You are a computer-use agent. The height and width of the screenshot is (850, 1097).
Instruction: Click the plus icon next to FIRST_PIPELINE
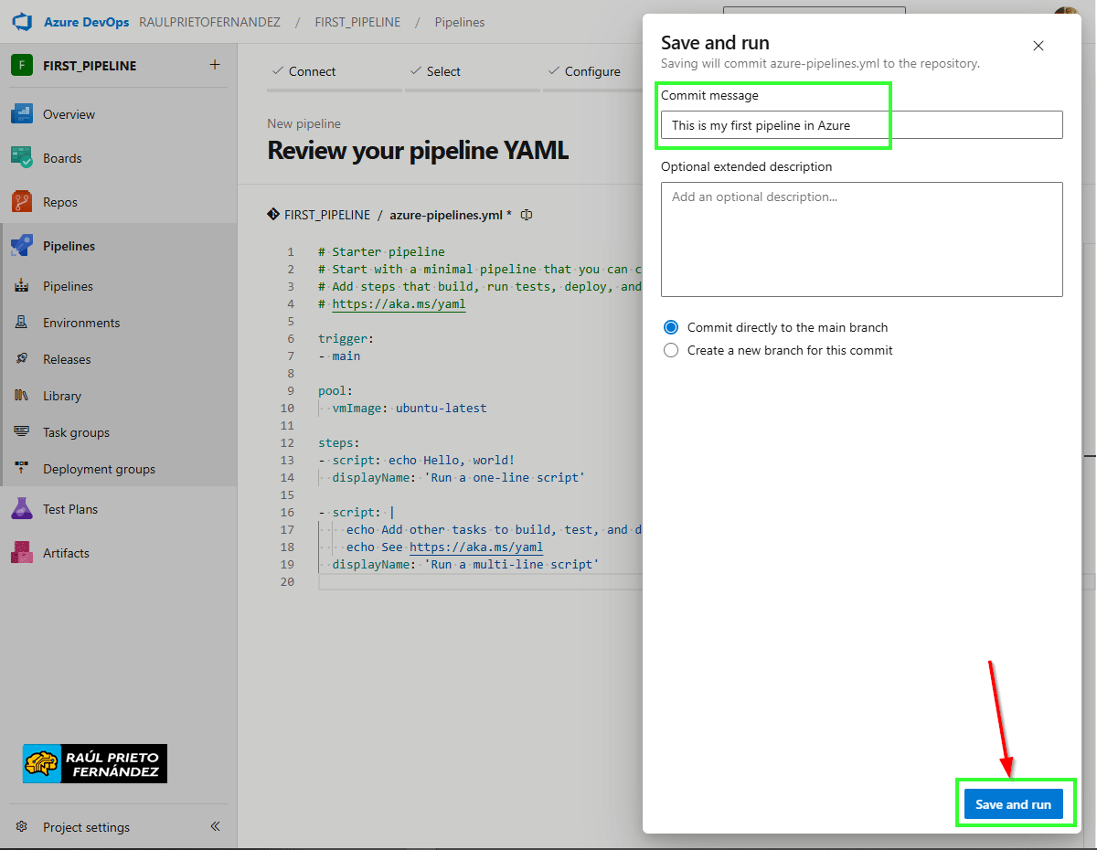(x=215, y=65)
